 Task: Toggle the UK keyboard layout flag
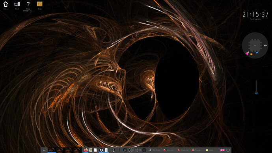tap(222, 150)
